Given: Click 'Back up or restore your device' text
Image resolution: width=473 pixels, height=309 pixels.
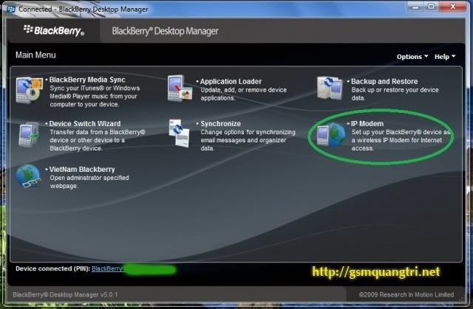Looking at the screenshot, I should (x=395, y=90).
